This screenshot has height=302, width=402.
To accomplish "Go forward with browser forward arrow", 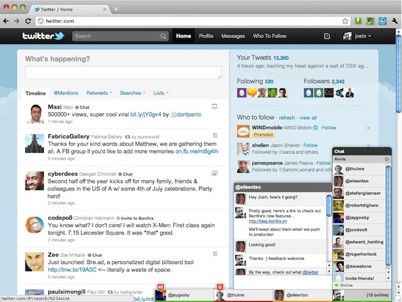I will tap(17, 21).
